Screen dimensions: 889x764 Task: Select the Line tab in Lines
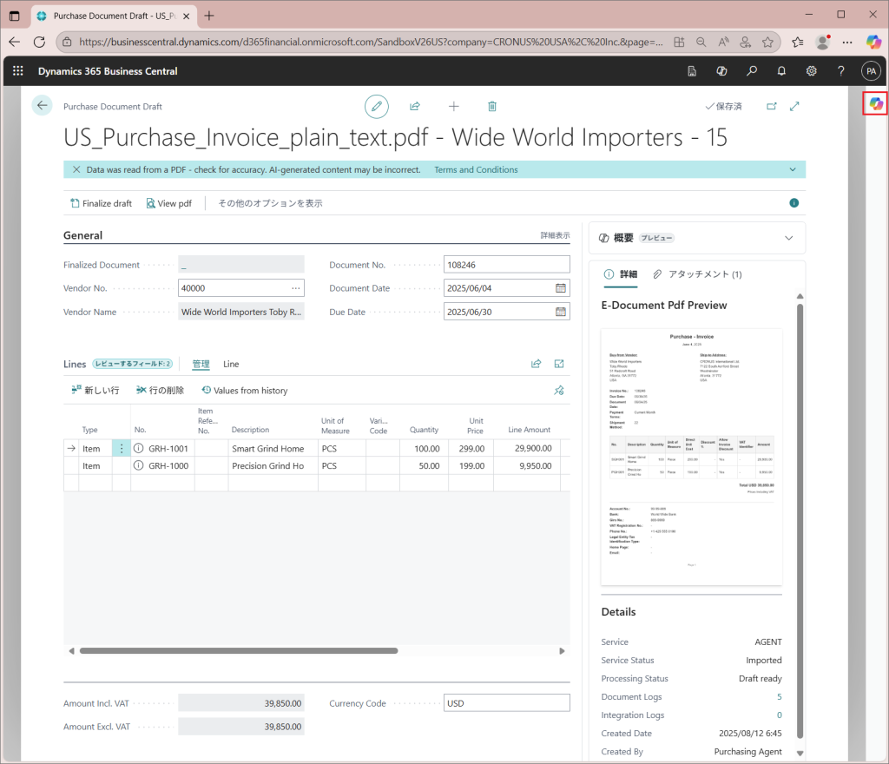(231, 364)
